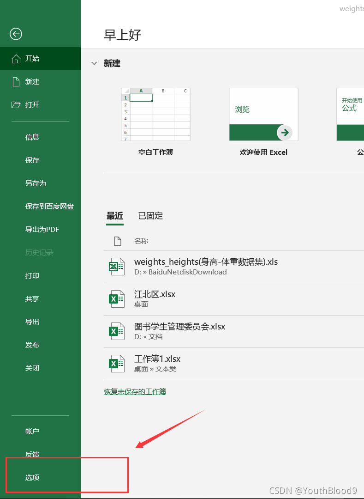
Task: Click the D: » 文档 path text
Action: (x=149, y=337)
